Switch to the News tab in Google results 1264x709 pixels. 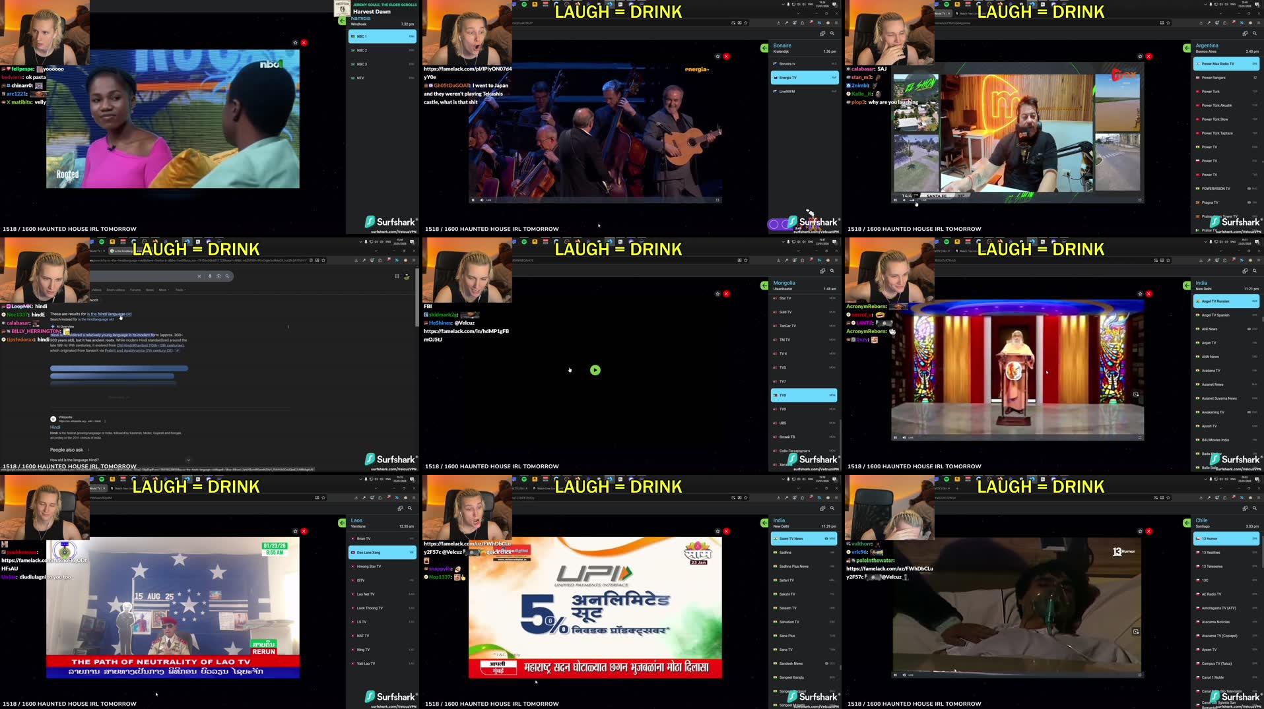tap(149, 290)
